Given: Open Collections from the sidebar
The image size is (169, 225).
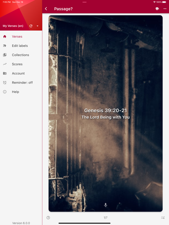Looking at the screenshot, I should pos(21,55).
